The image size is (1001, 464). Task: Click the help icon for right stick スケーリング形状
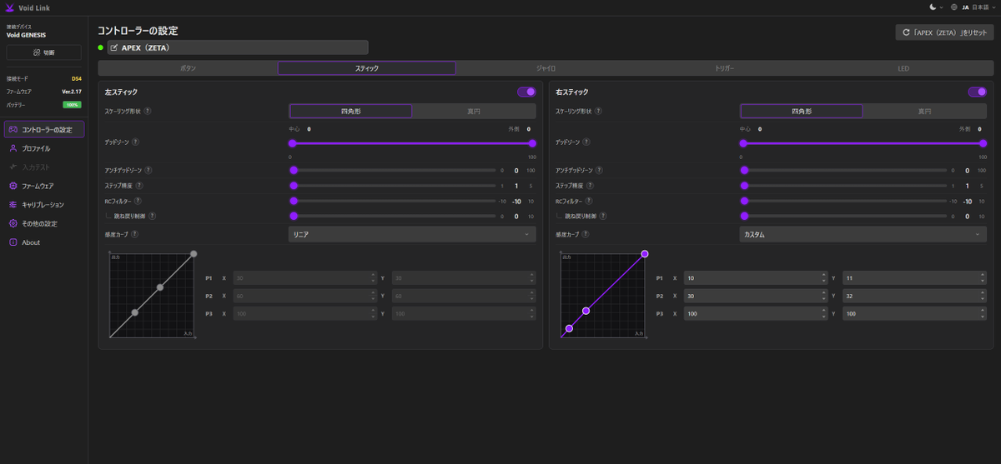tap(599, 111)
